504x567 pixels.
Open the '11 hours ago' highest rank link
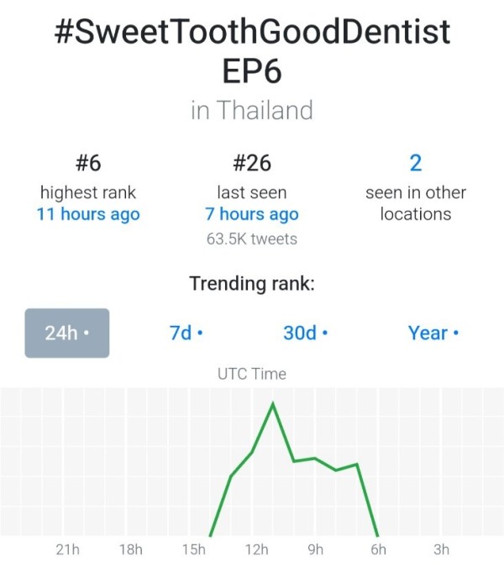(x=88, y=214)
